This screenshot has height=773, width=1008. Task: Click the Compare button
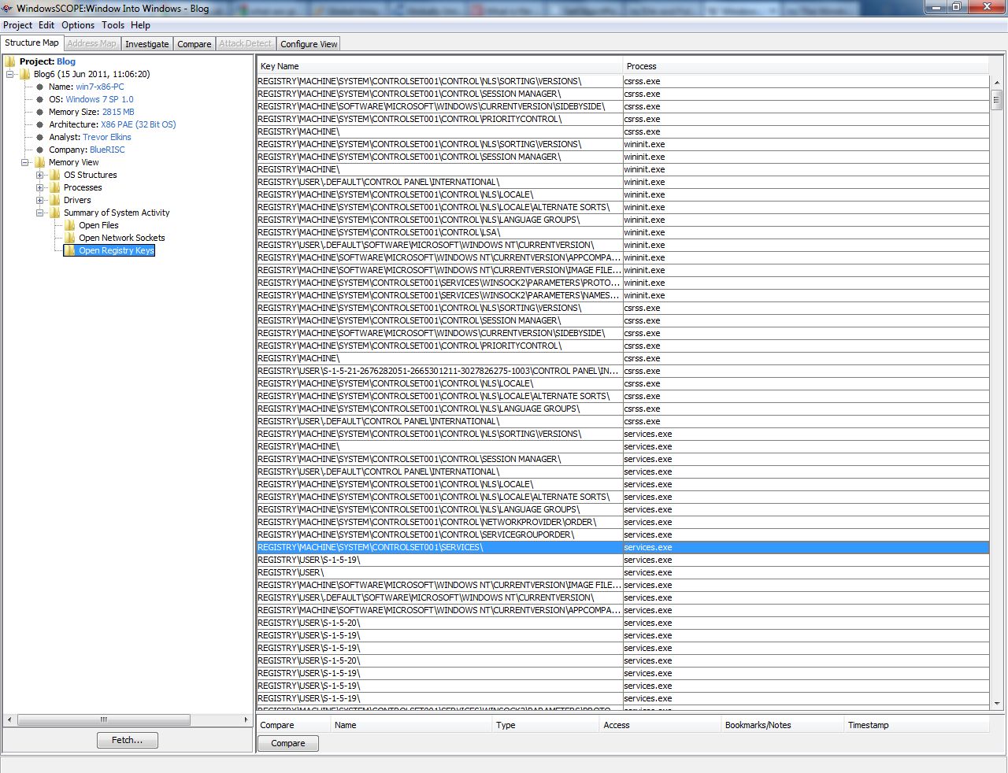coord(287,743)
